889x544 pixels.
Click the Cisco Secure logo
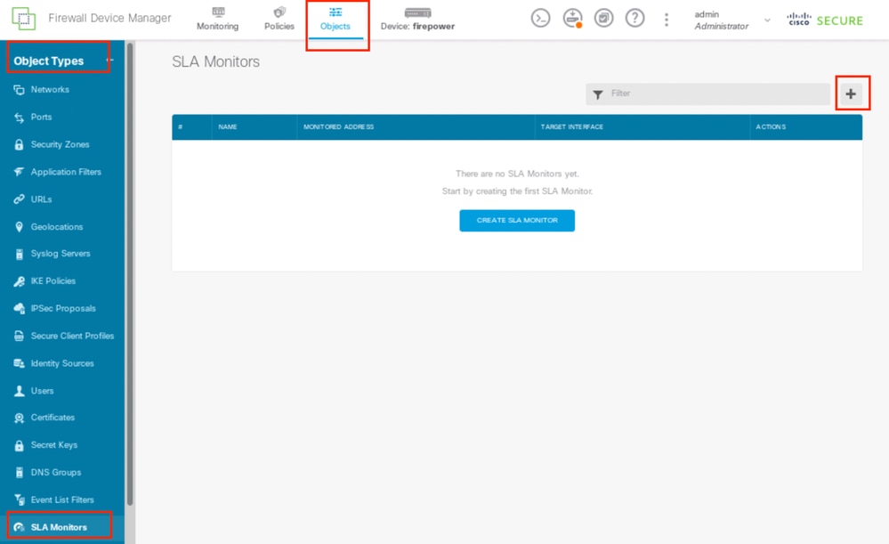(825, 20)
